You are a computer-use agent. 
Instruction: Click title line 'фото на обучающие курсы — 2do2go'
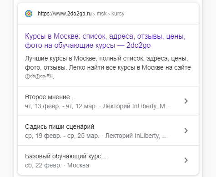pos(88,46)
